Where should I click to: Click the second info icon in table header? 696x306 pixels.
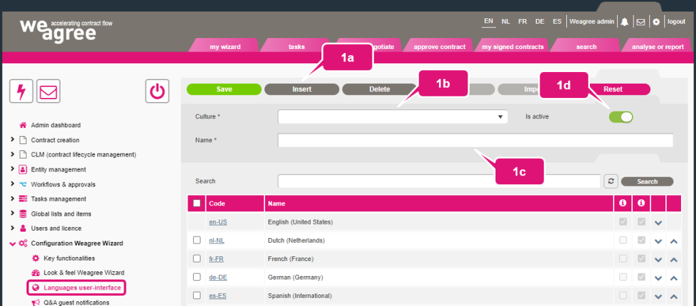tap(641, 203)
